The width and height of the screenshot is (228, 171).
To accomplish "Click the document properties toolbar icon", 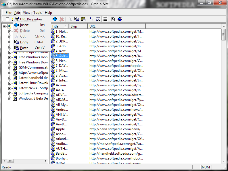I will tap(113, 19).
